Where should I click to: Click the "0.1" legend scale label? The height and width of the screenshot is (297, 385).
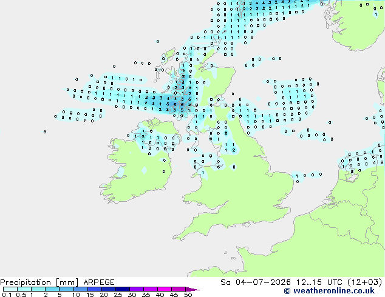point(7,295)
